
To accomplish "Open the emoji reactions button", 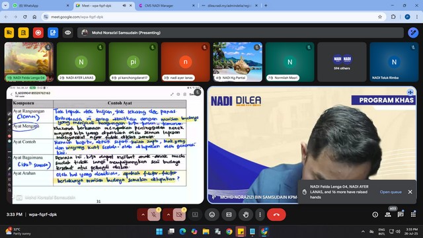I will (212, 215).
